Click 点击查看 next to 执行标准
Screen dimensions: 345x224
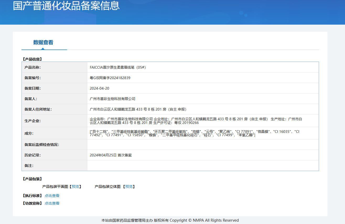[52, 196]
